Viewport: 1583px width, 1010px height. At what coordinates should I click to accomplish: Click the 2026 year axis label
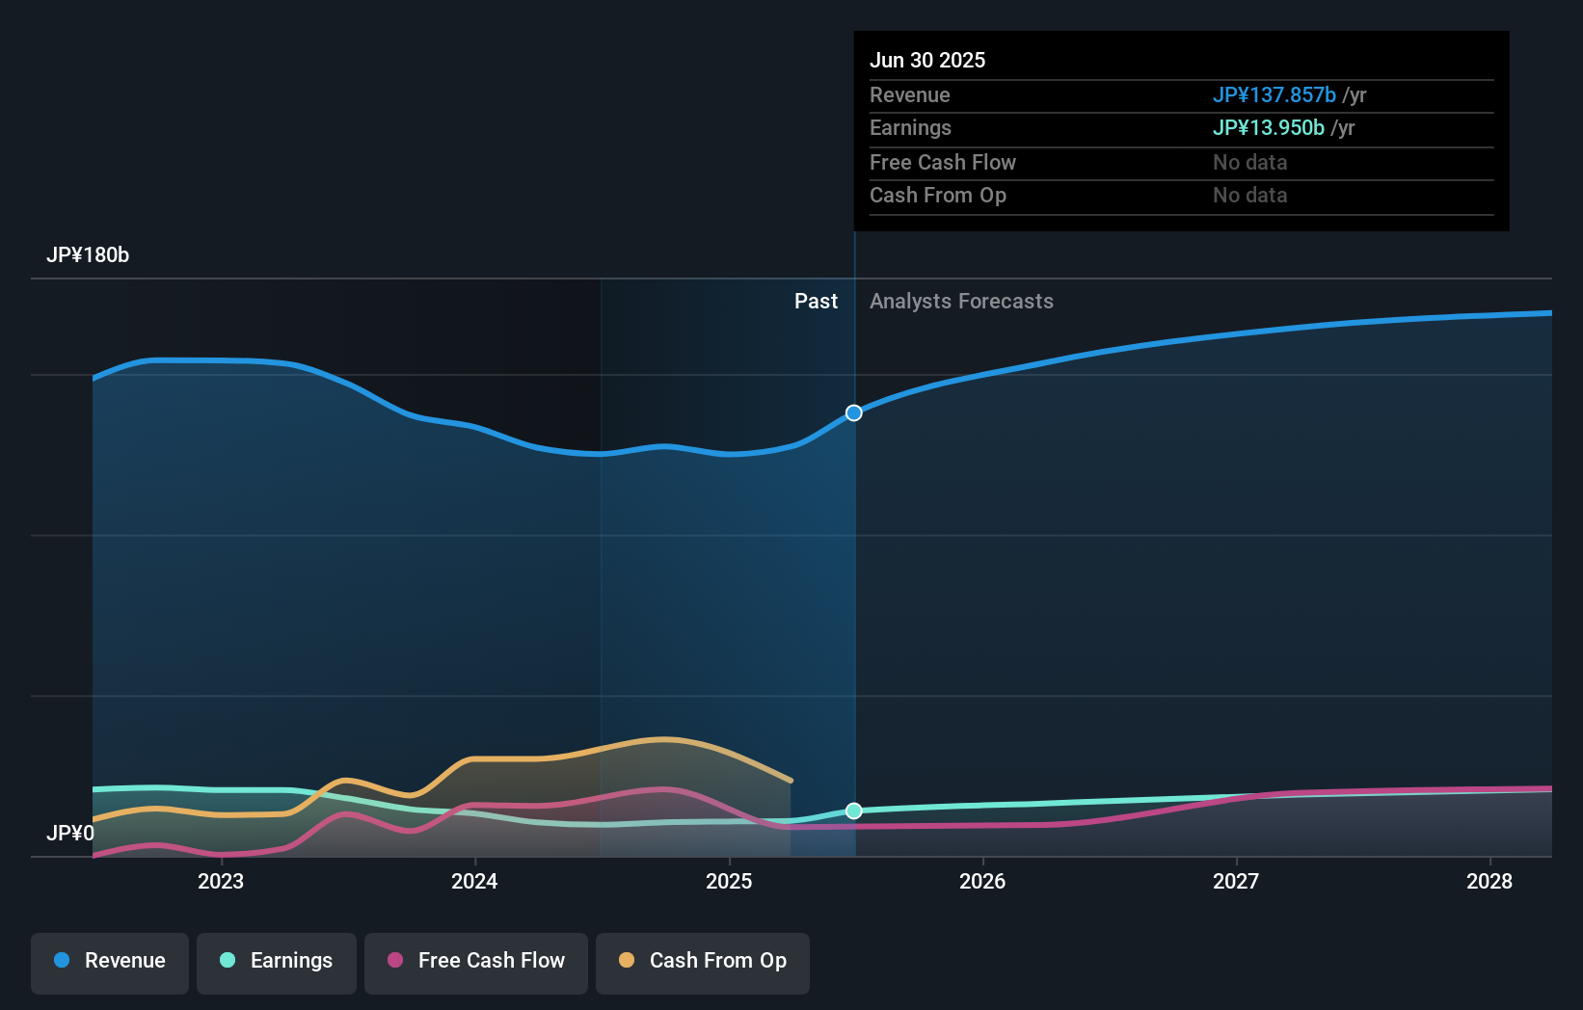tap(982, 881)
